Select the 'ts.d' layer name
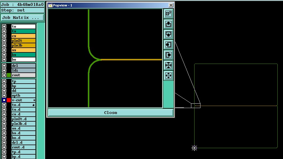 pos(24,110)
